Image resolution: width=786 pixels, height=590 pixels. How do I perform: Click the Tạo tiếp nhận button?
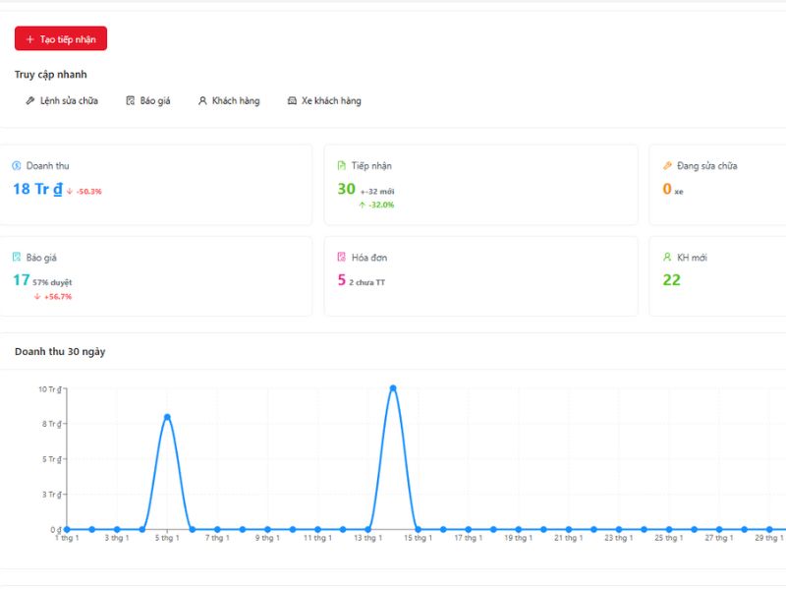(x=61, y=38)
